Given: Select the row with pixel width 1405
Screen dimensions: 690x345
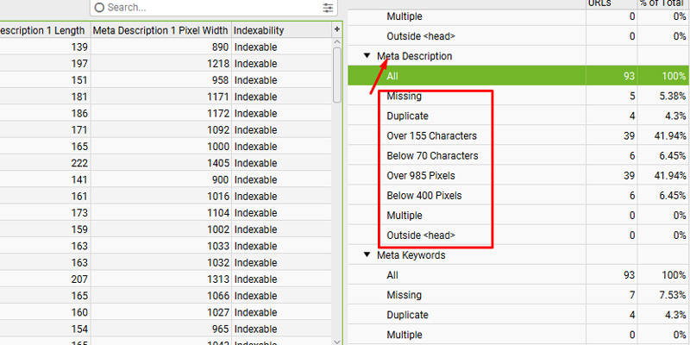Looking at the screenshot, I should coord(172,163).
